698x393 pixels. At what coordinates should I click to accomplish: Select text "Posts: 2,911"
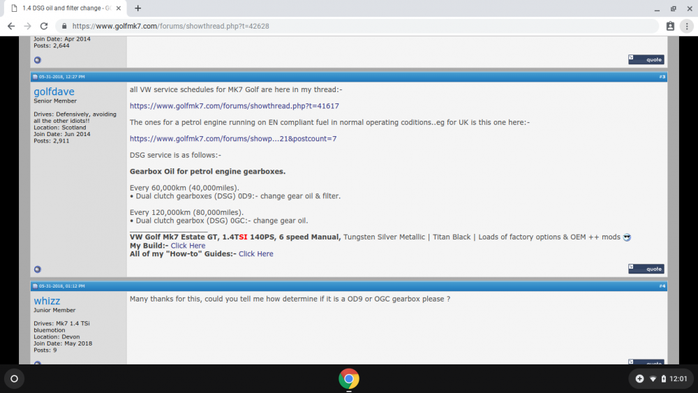[x=52, y=140]
